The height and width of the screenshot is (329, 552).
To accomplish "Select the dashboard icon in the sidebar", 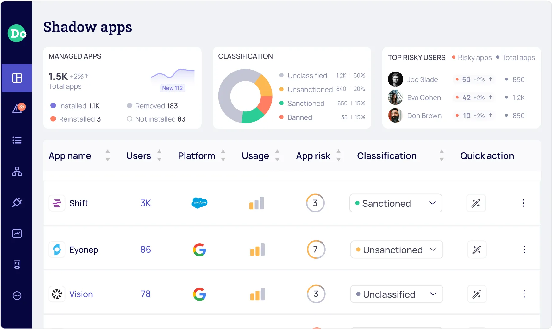I will [16, 78].
